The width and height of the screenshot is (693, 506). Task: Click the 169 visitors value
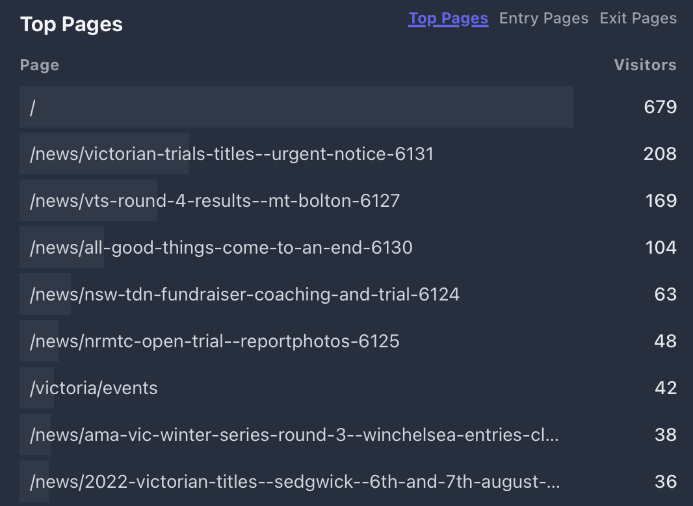[661, 201]
